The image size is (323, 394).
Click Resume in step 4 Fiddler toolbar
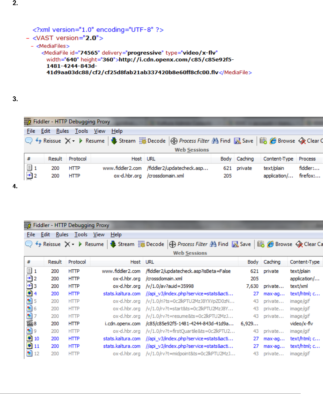tap(91, 244)
